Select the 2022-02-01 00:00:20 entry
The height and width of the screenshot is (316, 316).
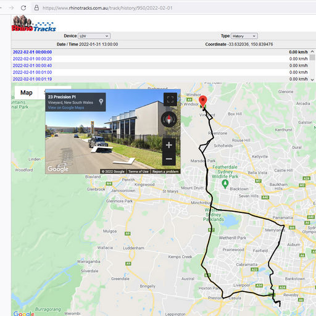click(32, 59)
